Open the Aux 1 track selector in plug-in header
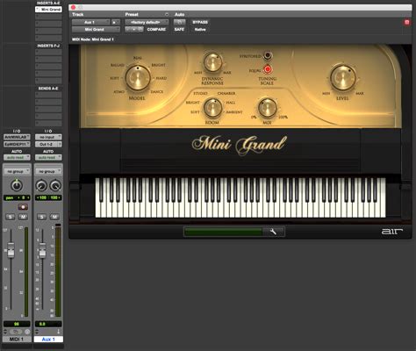The image size is (416, 351). [x=90, y=22]
